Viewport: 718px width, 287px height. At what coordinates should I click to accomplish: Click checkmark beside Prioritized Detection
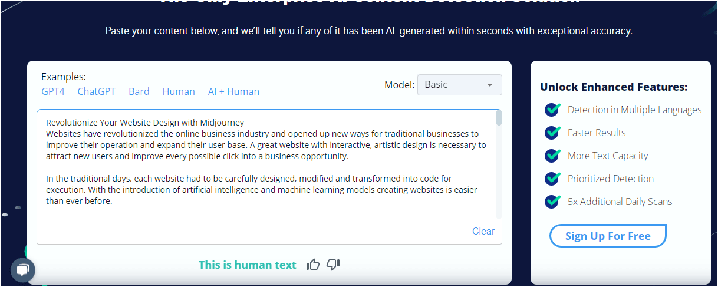pyautogui.click(x=552, y=179)
